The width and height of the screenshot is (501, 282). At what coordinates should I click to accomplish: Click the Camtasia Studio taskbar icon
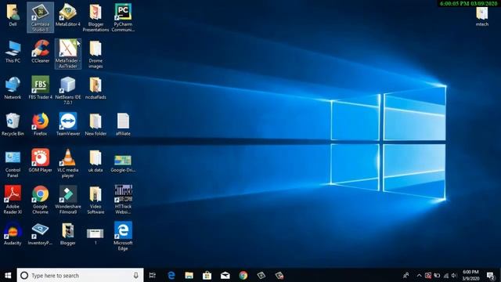tap(261, 275)
